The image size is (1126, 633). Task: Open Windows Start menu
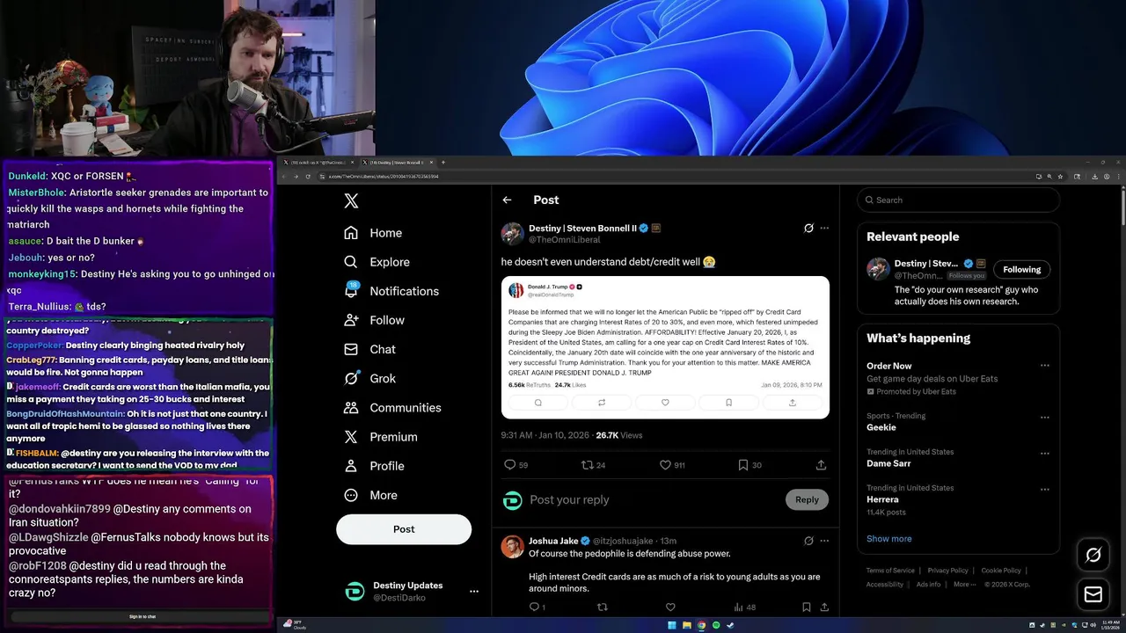coord(671,626)
